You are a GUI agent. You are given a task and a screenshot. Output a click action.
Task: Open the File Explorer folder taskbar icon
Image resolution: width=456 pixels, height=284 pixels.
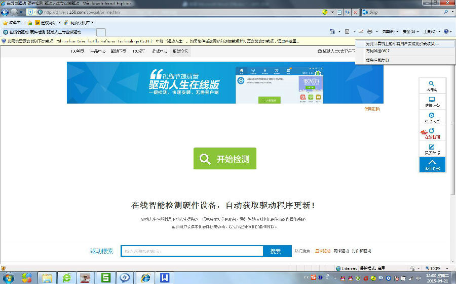tap(47, 278)
